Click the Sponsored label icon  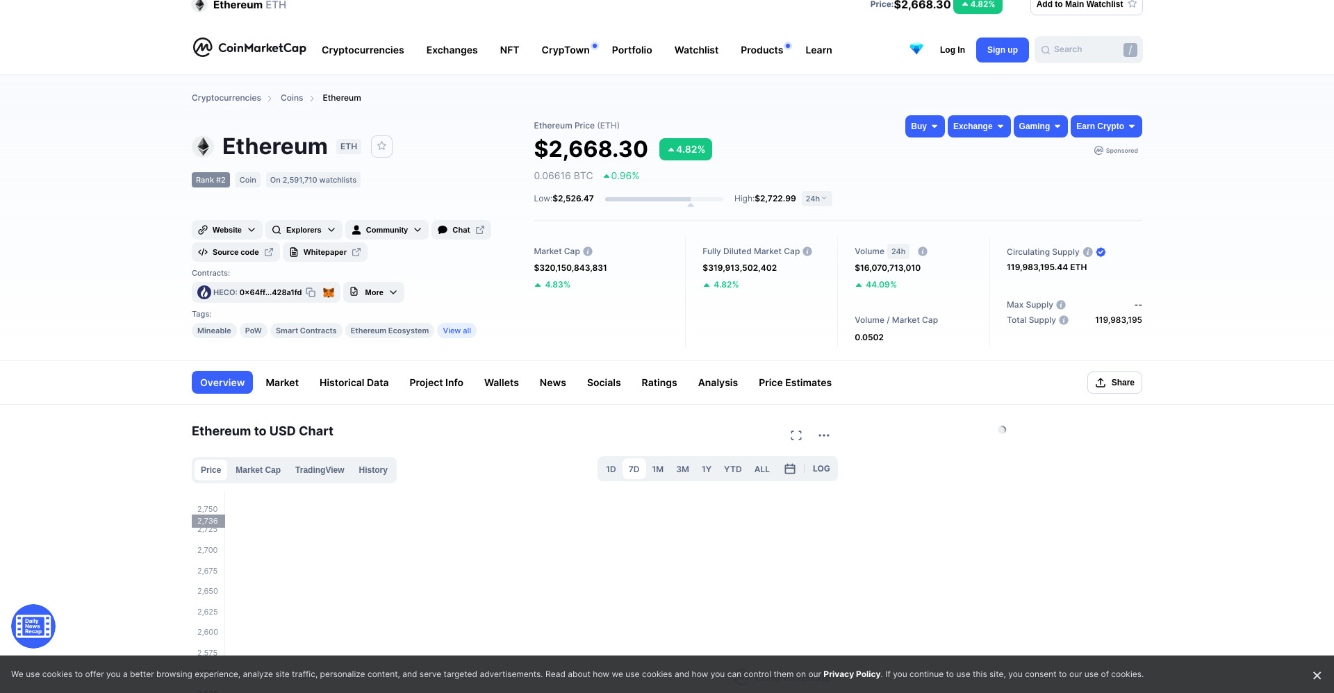pyautogui.click(x=1098, y=151)
